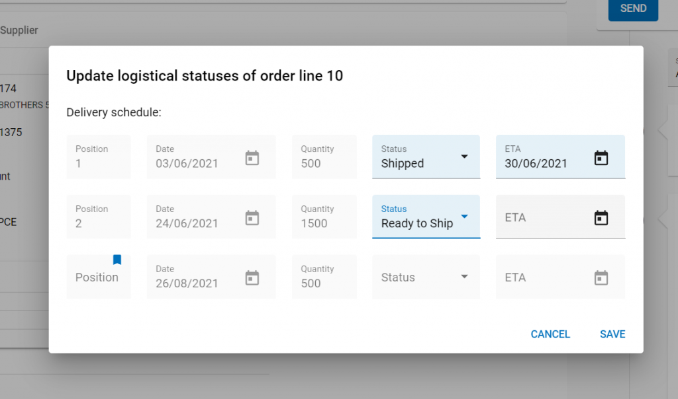678x399 pixels.
Task: Open the ETA calendar in third row
Action: coord(601,278)
